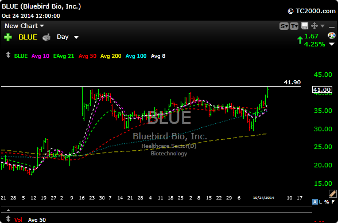Click the up-down arrows beside BLUE legend
The height and width of the screenshot is (223, 338).
click(x=8, y=54)
